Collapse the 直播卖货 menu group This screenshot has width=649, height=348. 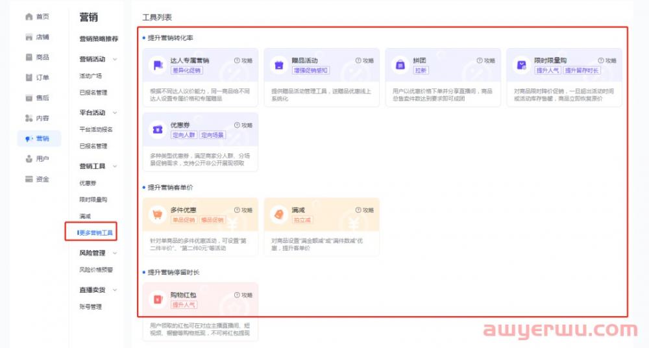click(x=115, y=290)
